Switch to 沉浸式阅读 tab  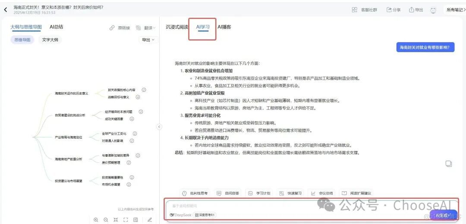(177, 27)
